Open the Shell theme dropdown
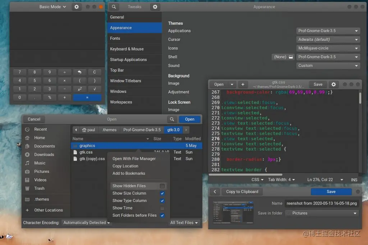 pyautogui.click(x=328, y=57)
